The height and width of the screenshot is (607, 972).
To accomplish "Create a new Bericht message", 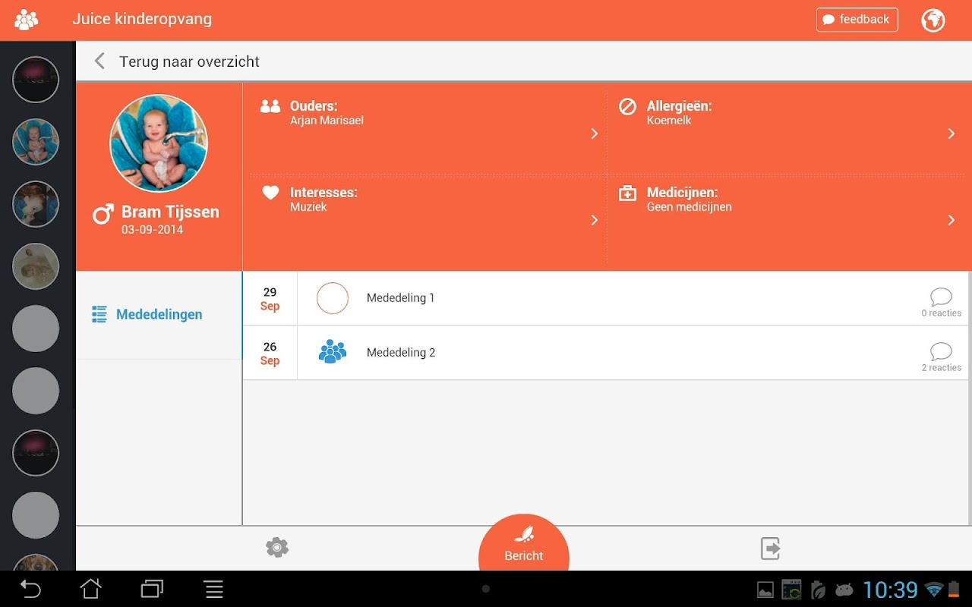I will coord(524,543).
